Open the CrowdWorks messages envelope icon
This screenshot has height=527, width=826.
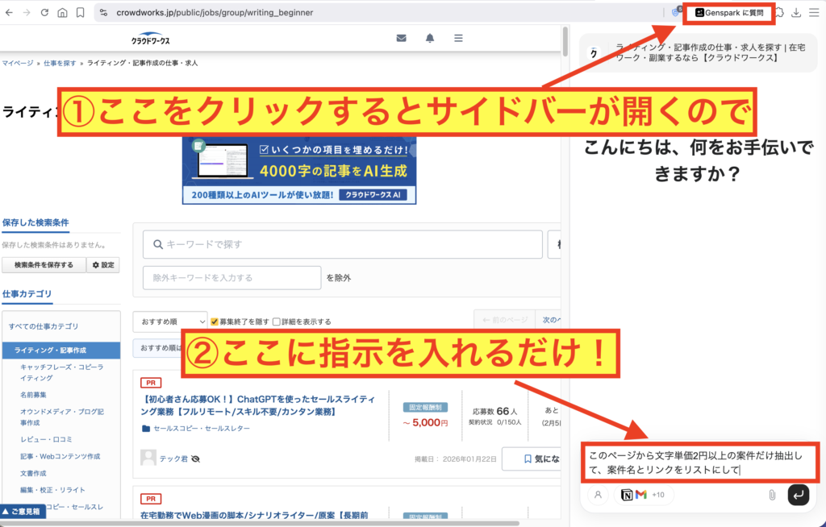401,39
